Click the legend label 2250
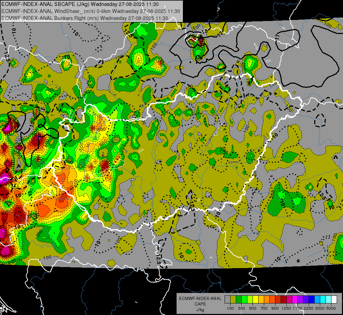The image size is (343, 315). [x=309, y=308]
